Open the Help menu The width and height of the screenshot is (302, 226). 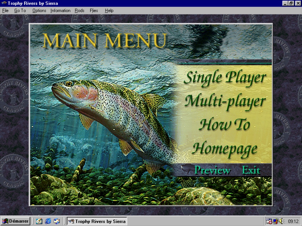109,11
